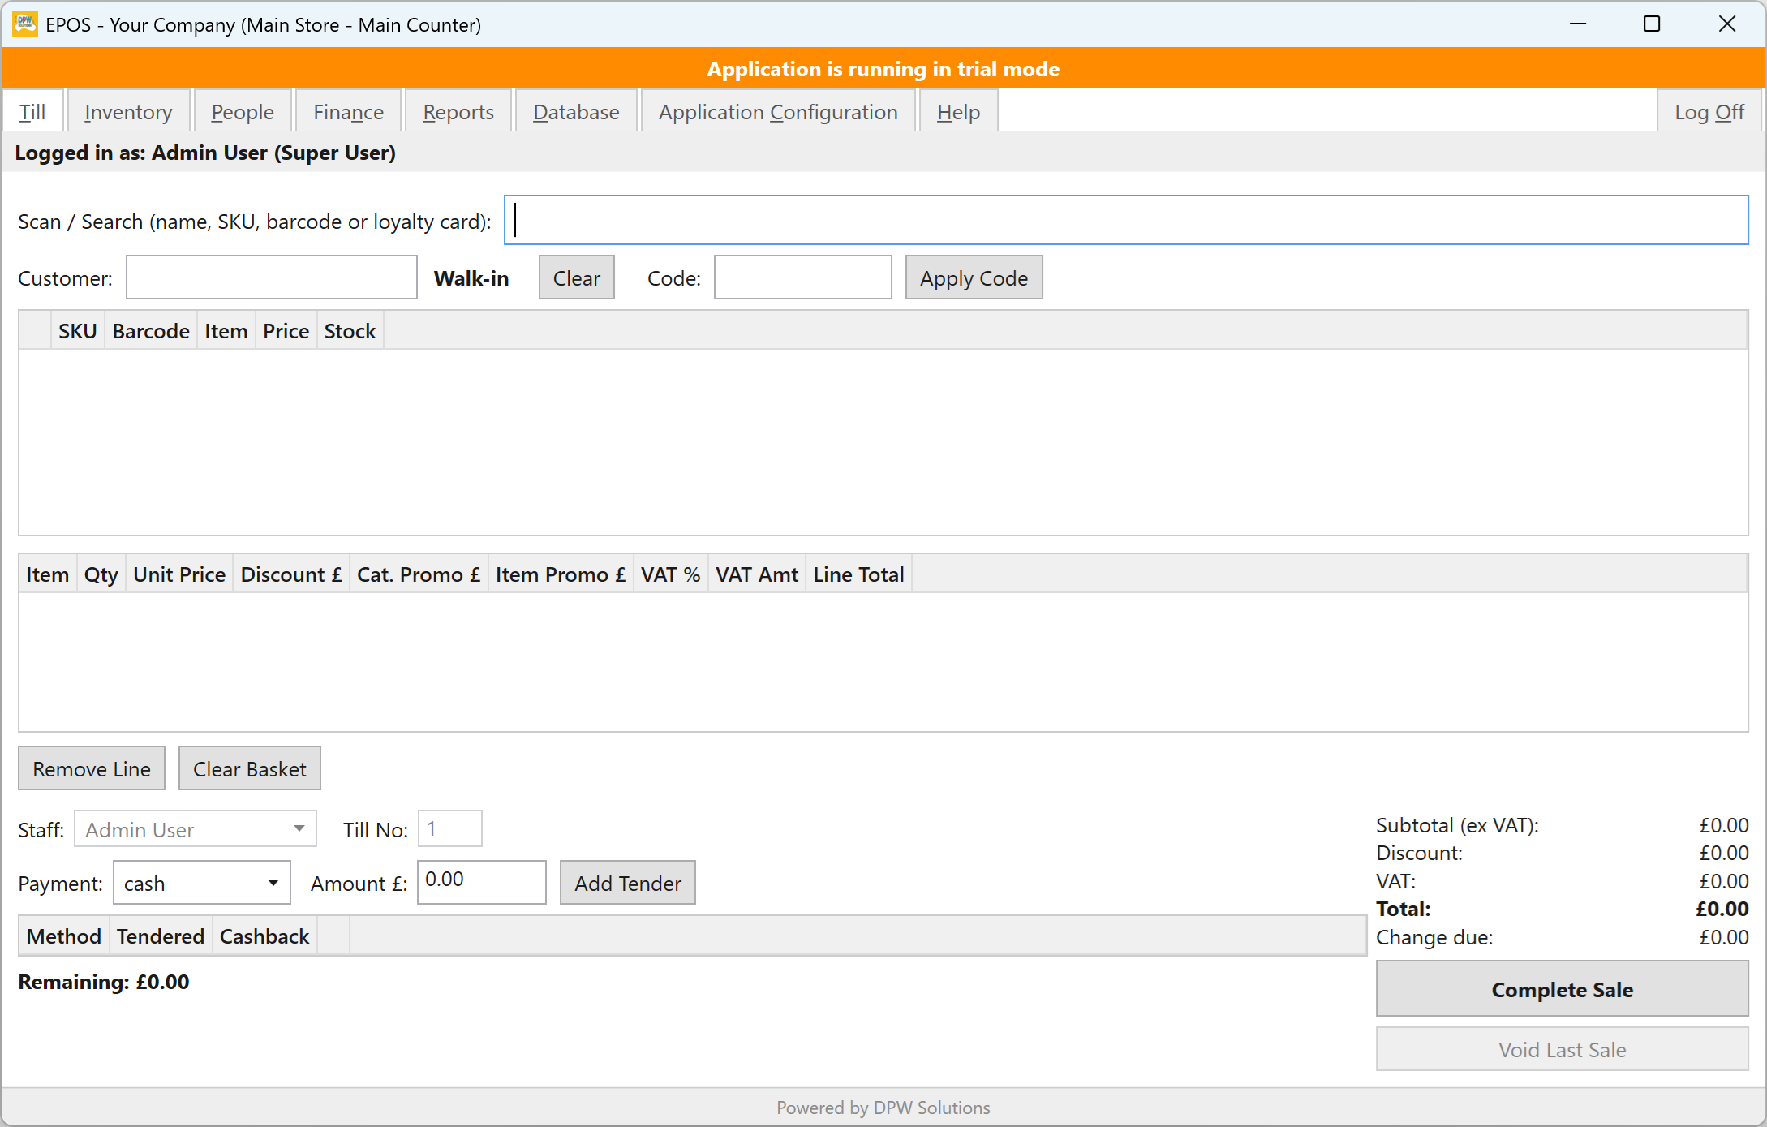The height and width of the screenshot is (1127, 1767).
Task: Open the Payment method dropdown
Action: (202, 883)
